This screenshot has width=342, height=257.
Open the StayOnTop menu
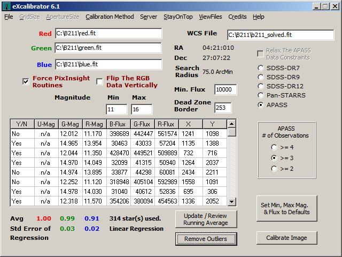[x=178, y=17]
